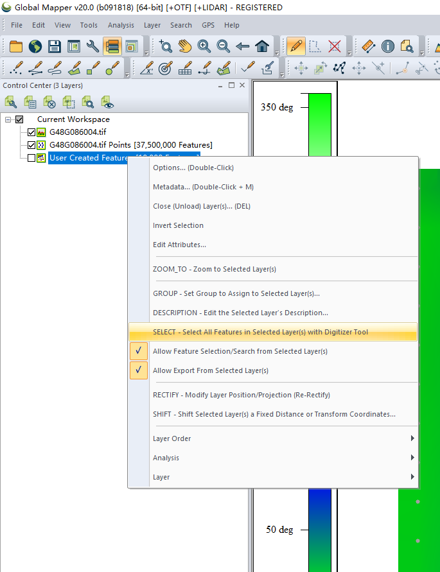Choose Invert Selection
Viewport: 440px width, 572px height.
(273, 225)
